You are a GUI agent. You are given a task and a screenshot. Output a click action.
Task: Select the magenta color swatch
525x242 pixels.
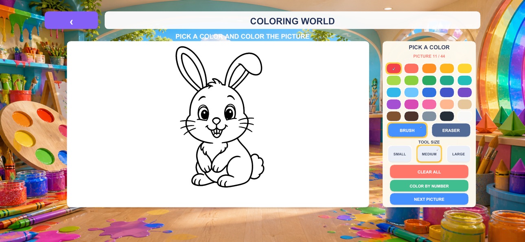coord(411,105)
